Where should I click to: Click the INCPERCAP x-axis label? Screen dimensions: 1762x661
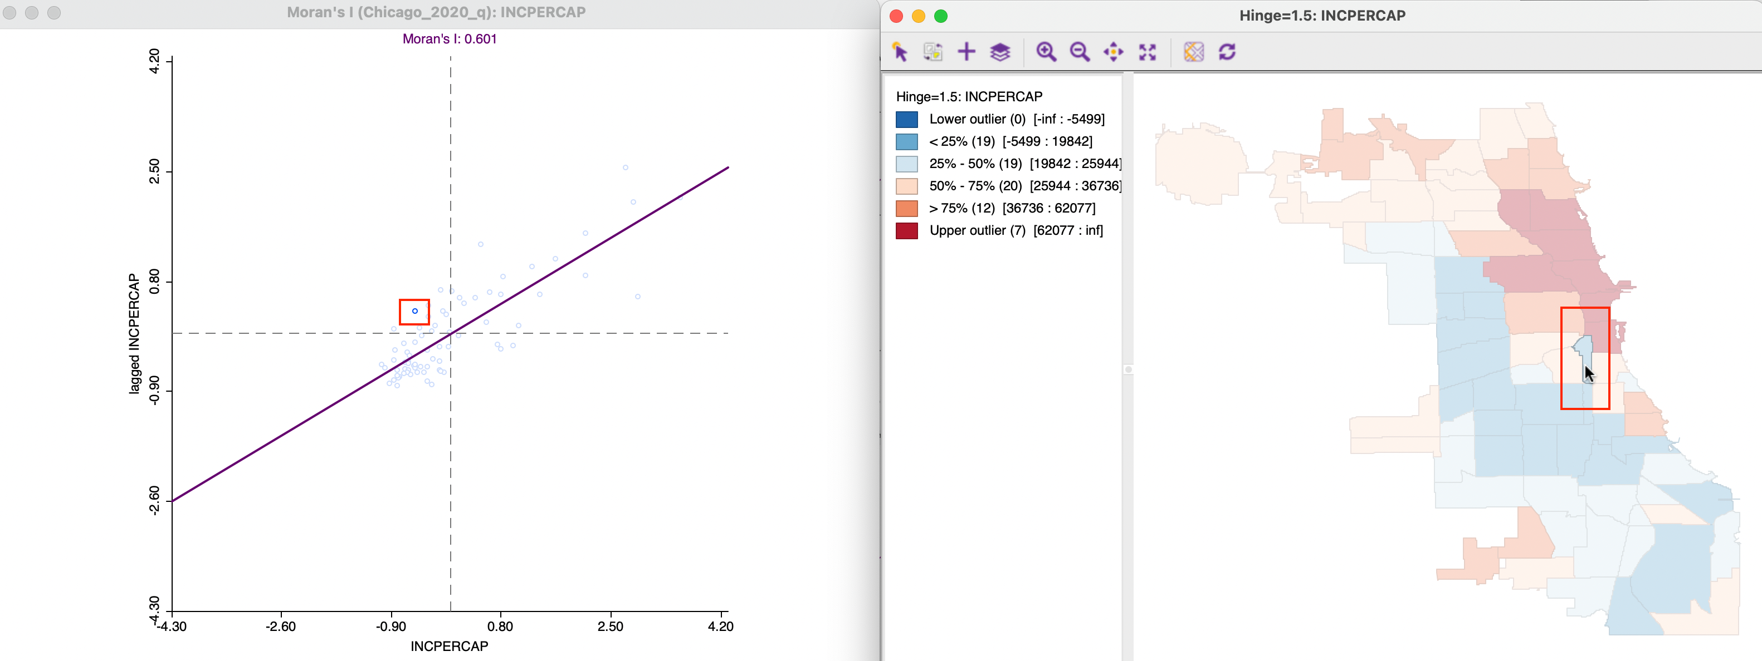pyautogui.click(x=450, y=646)
